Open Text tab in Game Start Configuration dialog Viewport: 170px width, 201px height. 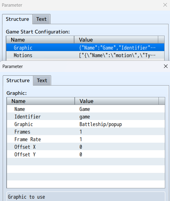click(41, 19)
